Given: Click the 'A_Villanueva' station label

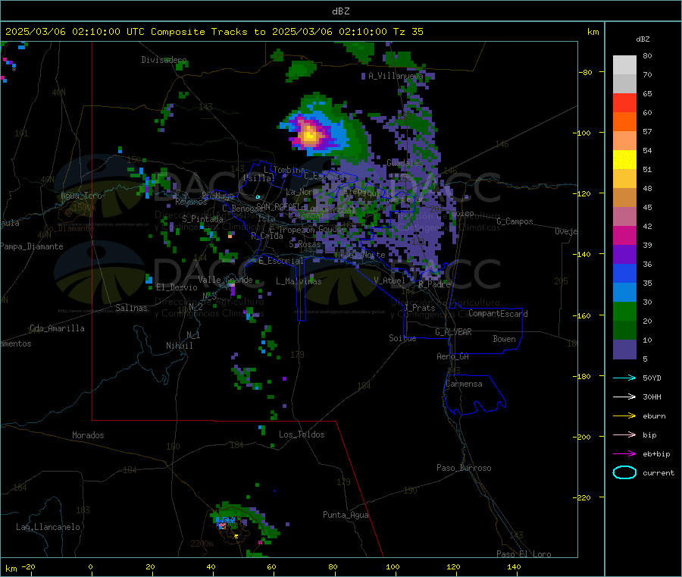Looking at the screenshot, I should click(396, 76).
